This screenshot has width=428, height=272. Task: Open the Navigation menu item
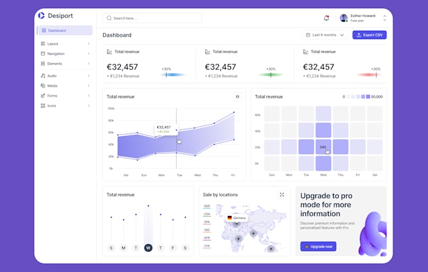(65, 54)
